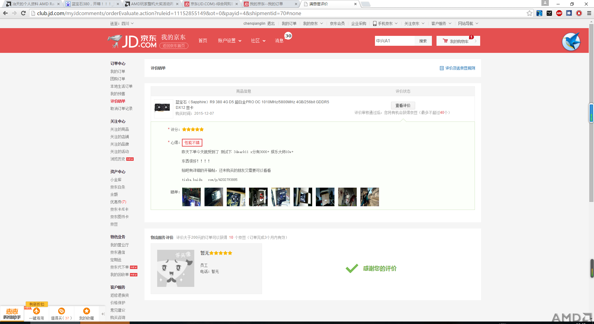The image size is (594, 324).
Task: Click the 性能不错 review tag
Action: click(192, 143)
